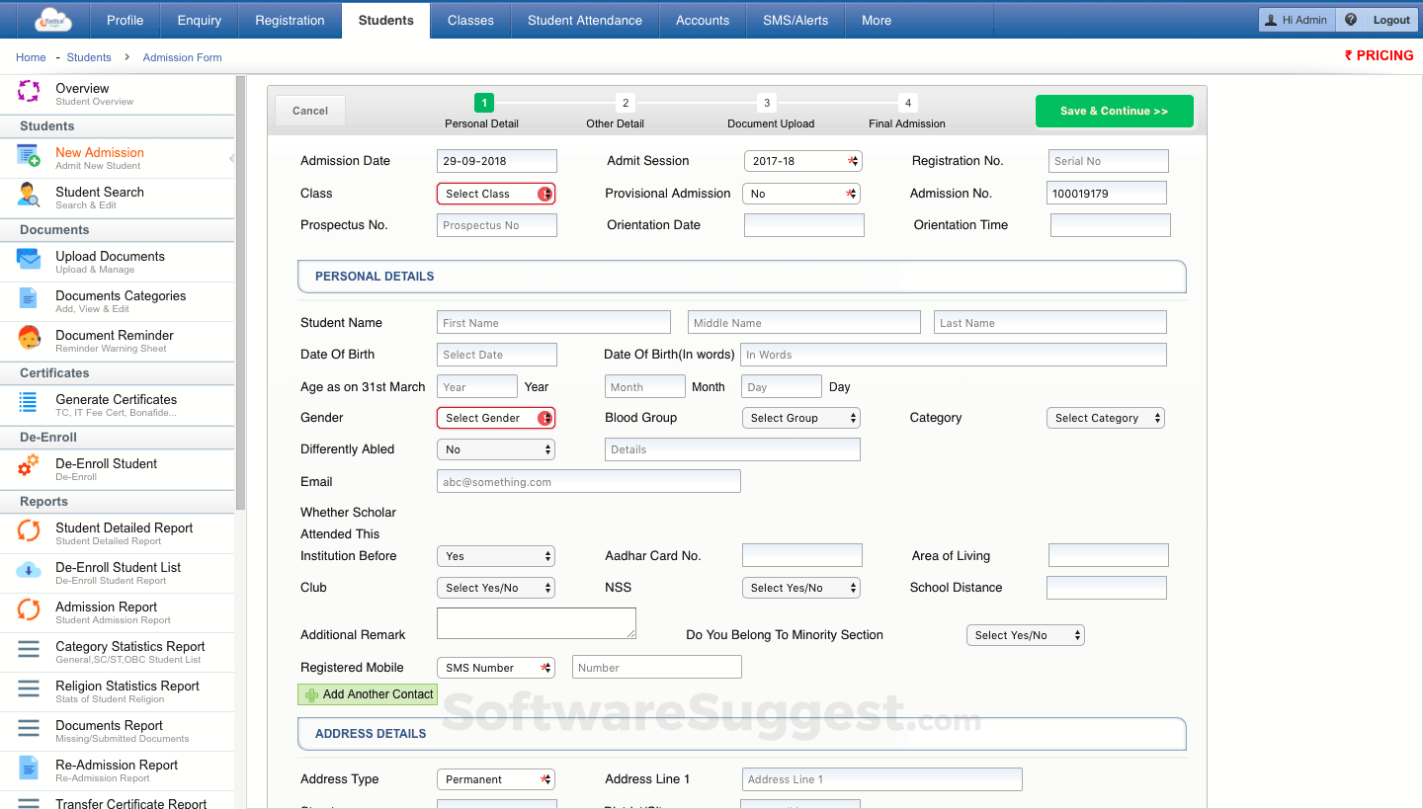The image size is (1423, 809).
Task: Open the SMS/Alerts menu
Action: point(795,20)
